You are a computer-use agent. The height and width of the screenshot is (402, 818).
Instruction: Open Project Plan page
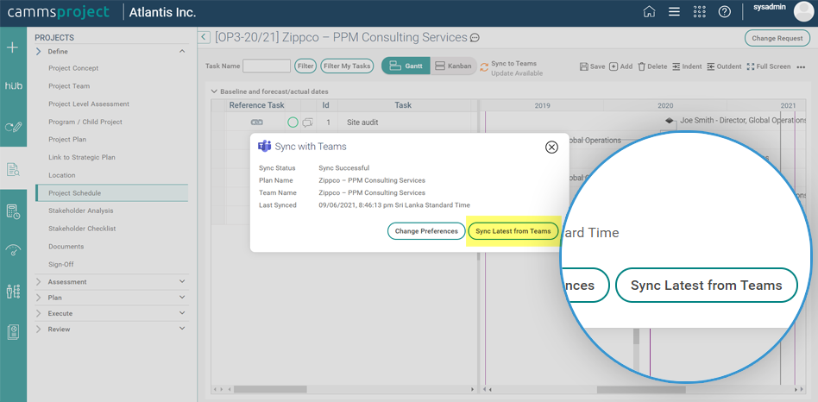[67, 139]
